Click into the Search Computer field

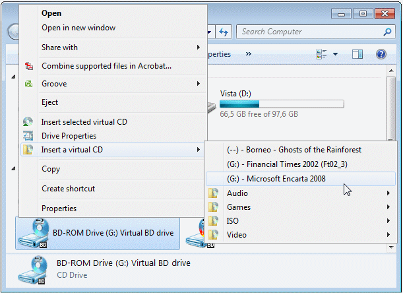(x=307, y=32)
